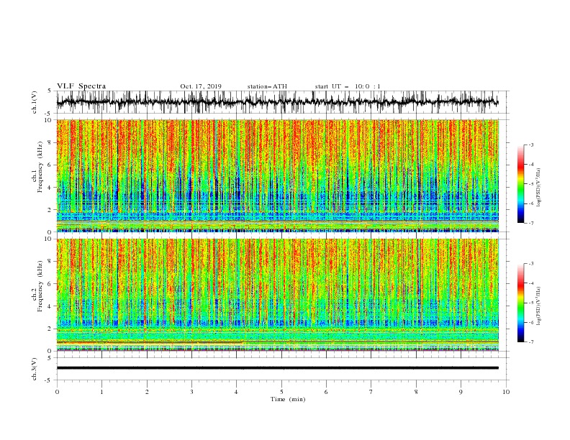Click the 6 kHz tick on ch.1 frequency axis
The image size is (570, 440).
50,165
